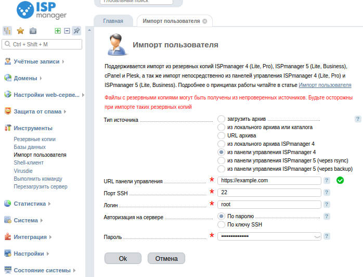Collapse the Инструменты section

[33, 128]
